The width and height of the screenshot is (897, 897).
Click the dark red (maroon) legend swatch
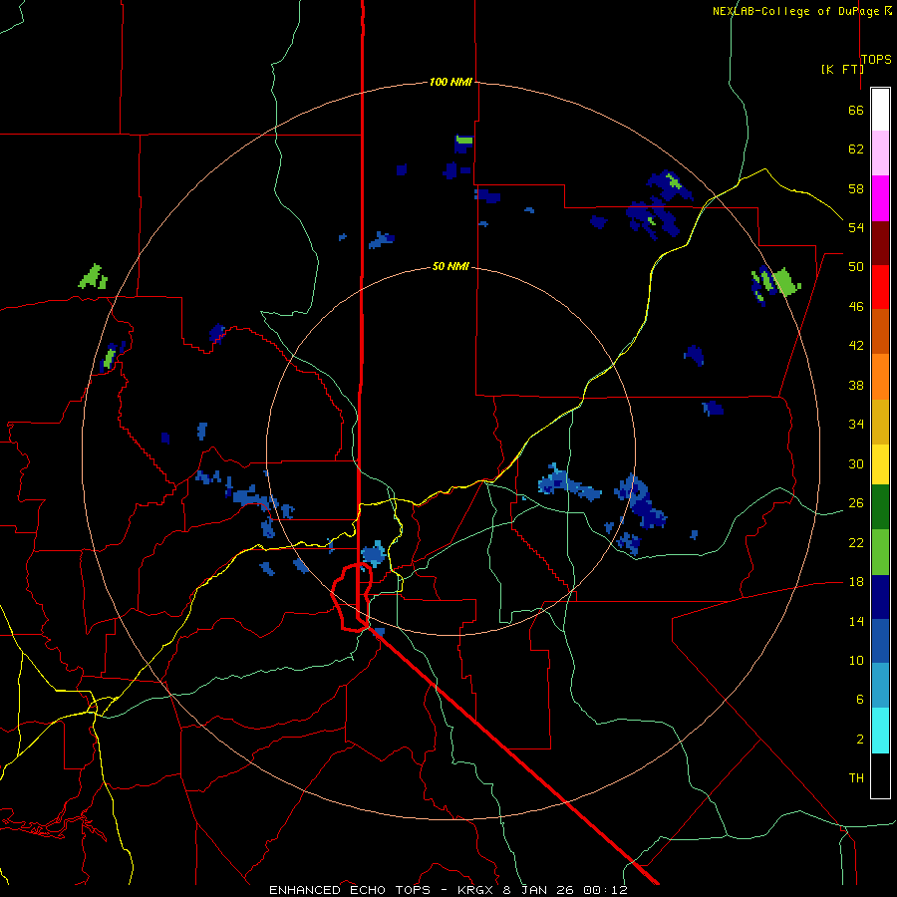click(880, 243)
